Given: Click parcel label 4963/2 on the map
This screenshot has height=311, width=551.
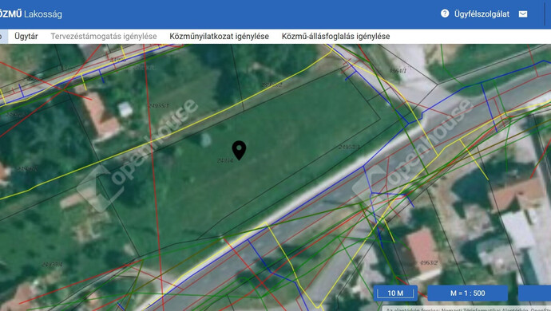Looking at the screenshot, I should coord(428,262).
